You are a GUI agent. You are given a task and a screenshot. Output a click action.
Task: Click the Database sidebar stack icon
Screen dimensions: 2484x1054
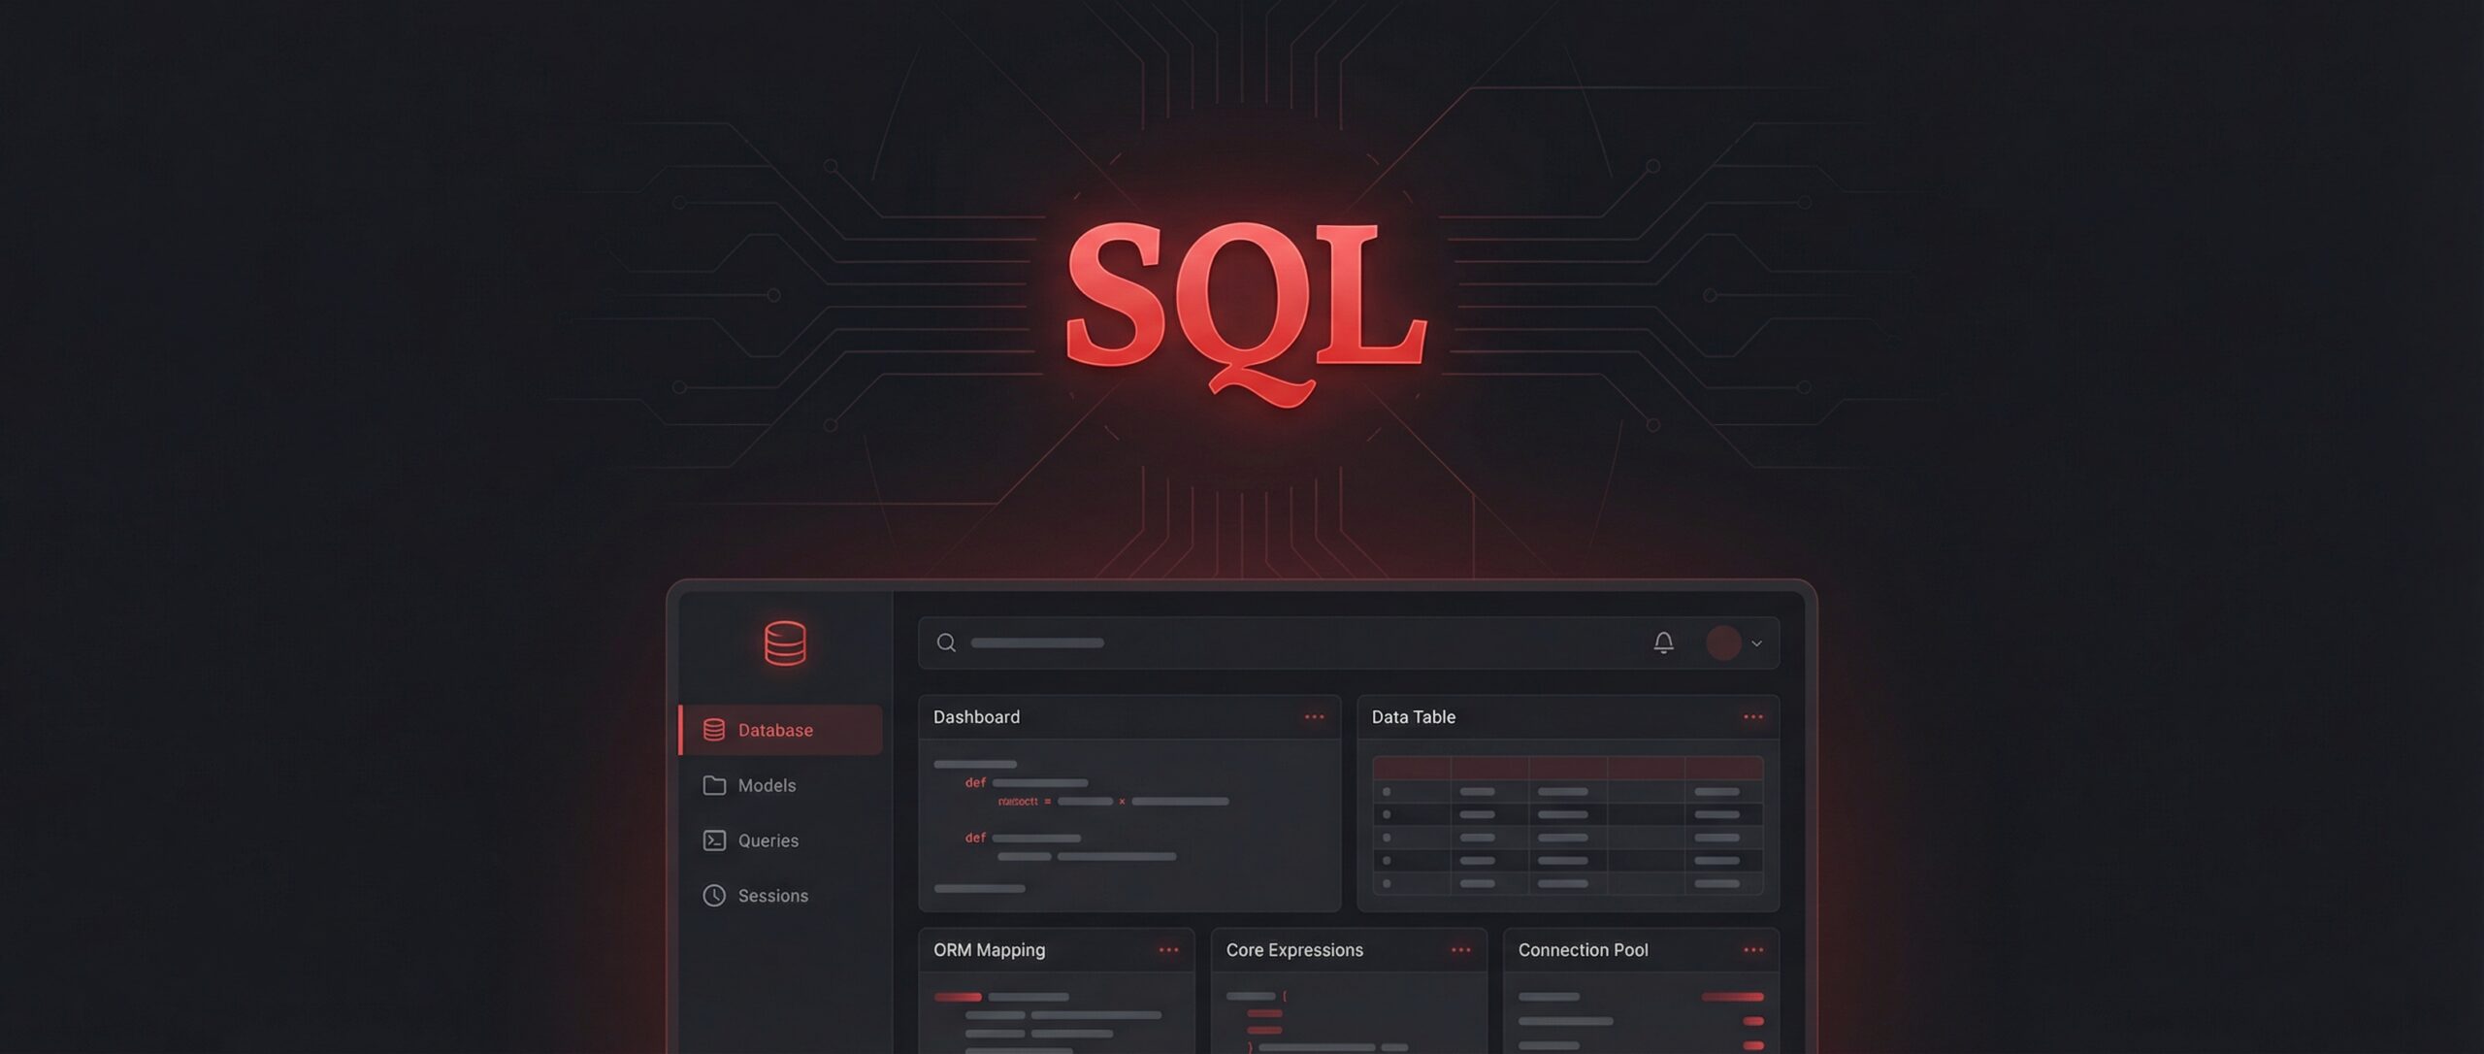click(x=714, y=730)
